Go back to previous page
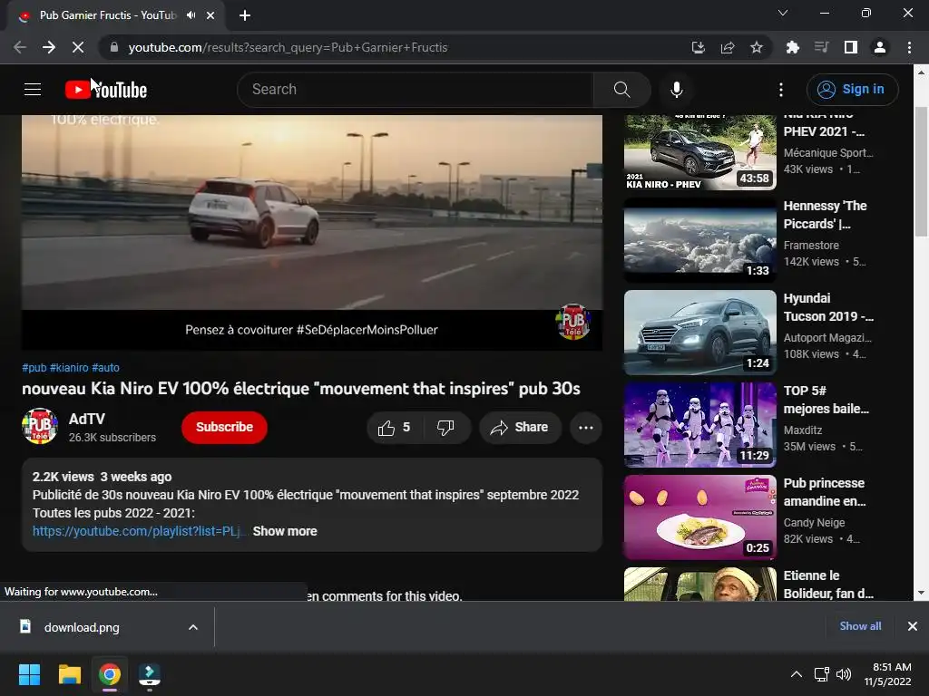The height and width of the screenshot is (696, 929). 20,47
